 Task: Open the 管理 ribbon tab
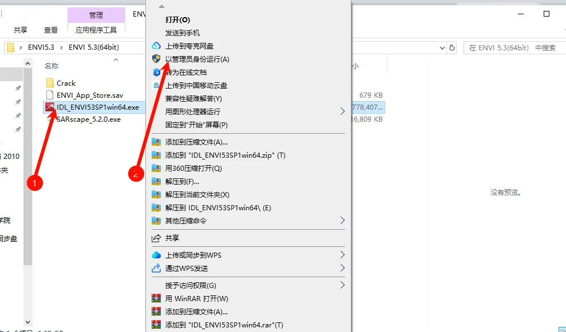pyautogui.click(x=96, y=15)
